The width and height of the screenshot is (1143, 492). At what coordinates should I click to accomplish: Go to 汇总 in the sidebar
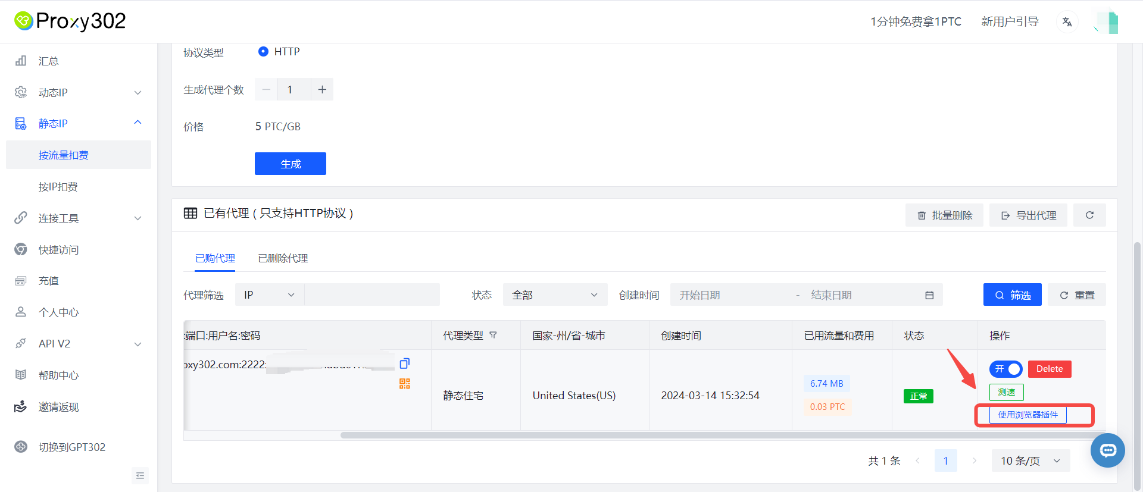(79, 61)
